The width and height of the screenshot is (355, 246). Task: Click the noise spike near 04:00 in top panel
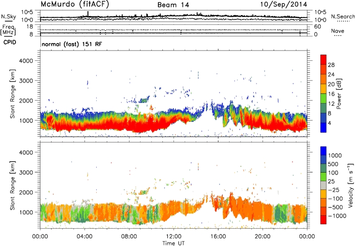click(88, 14)
